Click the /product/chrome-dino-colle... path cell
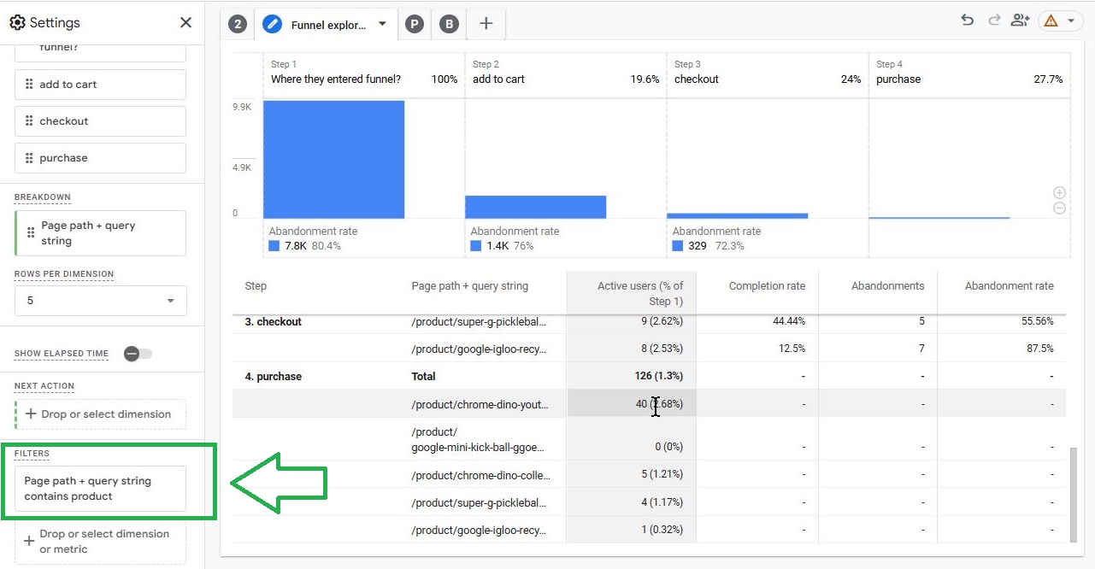 tap(480, 476)
